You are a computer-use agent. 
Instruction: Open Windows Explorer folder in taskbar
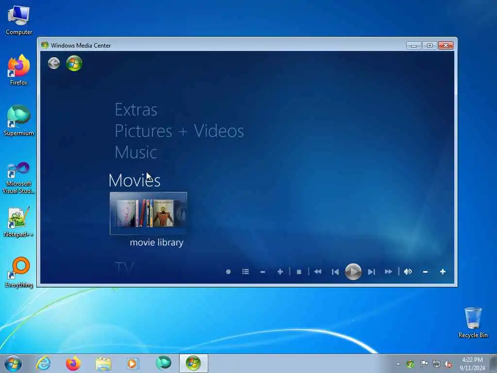click(x=103, y=363)
